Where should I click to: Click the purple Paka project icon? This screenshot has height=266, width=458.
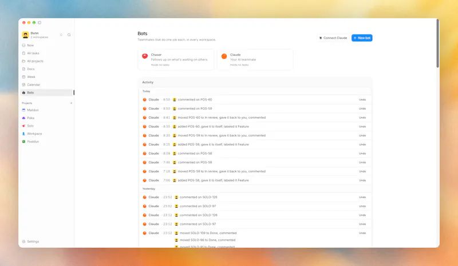tap(23, 118)
